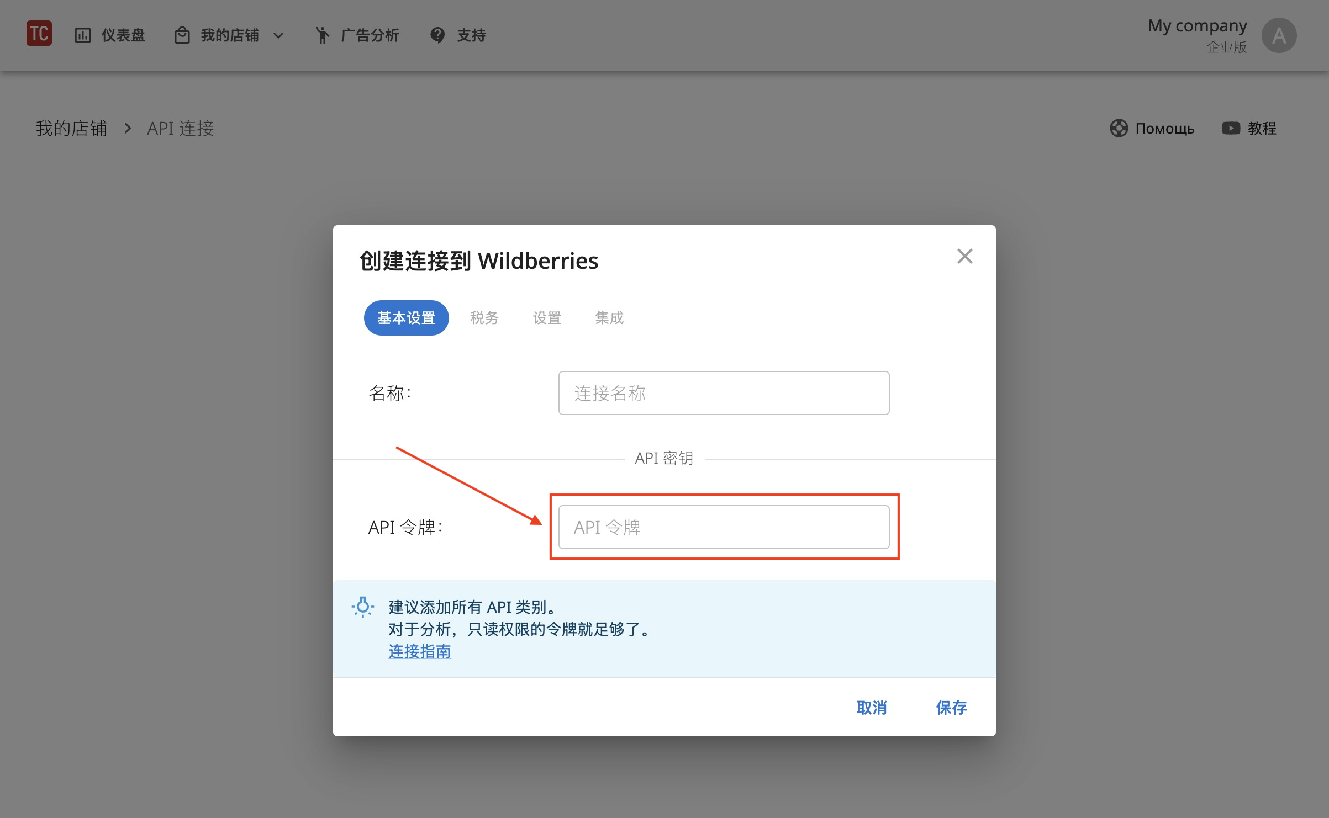The width and height of the screenshot is (1329, 818).
Task: Click the 教程 video icon
Action: point(1231,128)
